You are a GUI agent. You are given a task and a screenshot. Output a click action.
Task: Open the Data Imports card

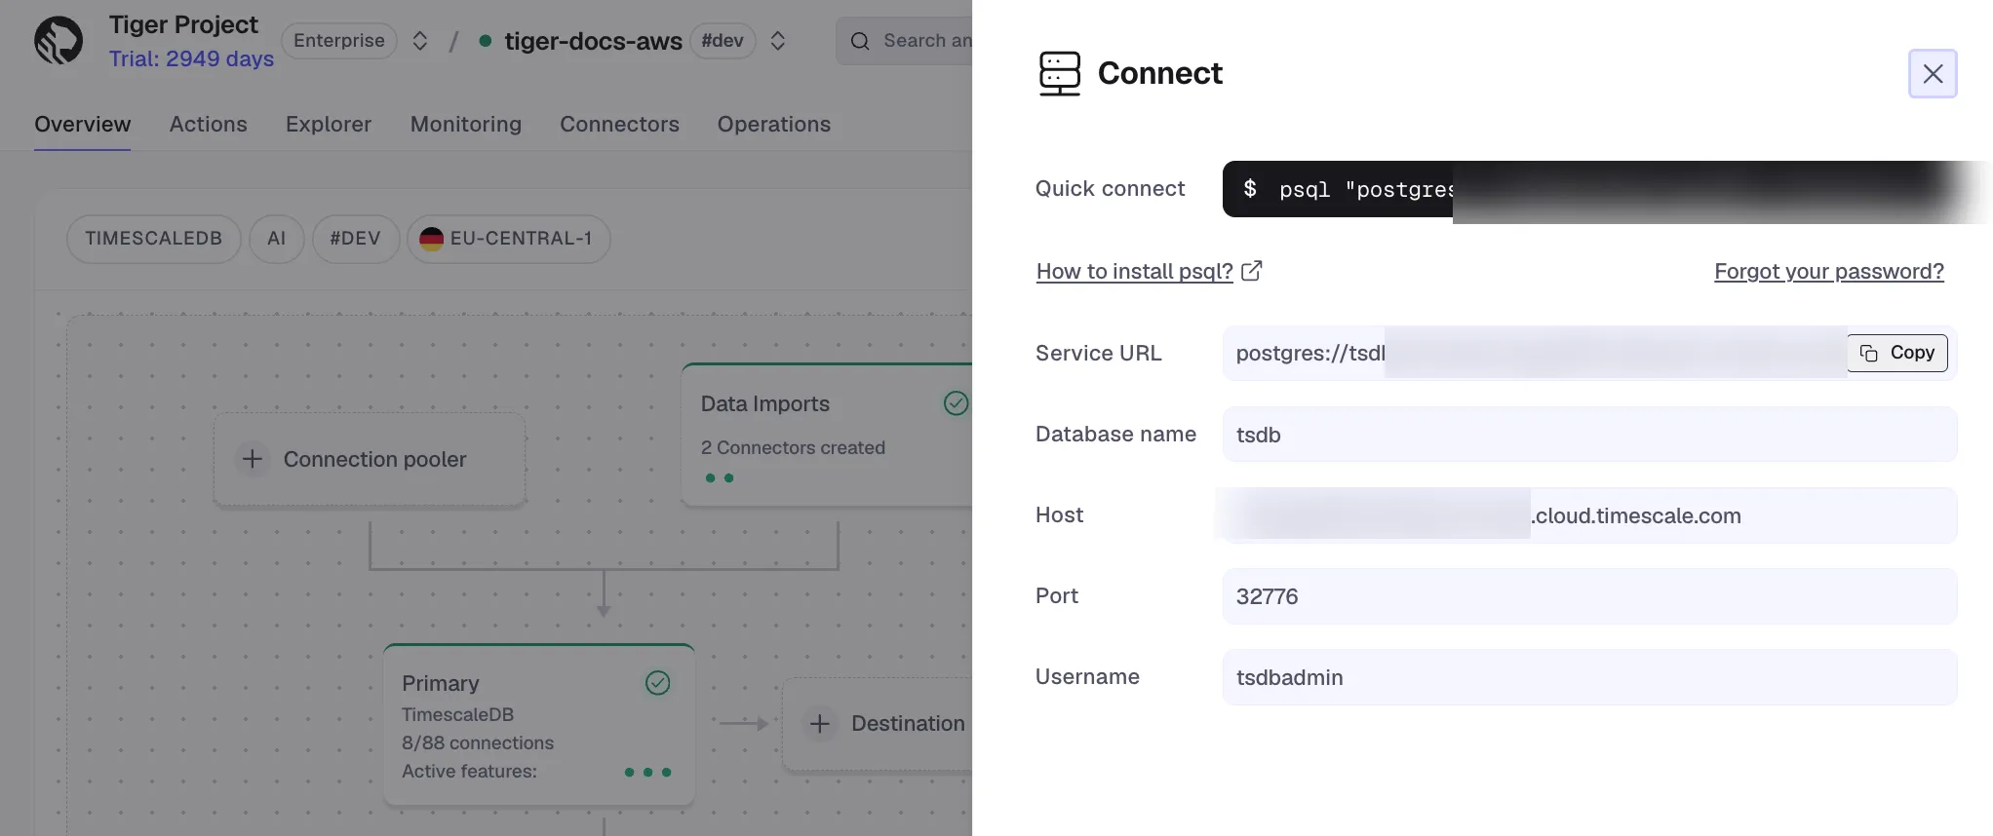click(x=827, y=435)
